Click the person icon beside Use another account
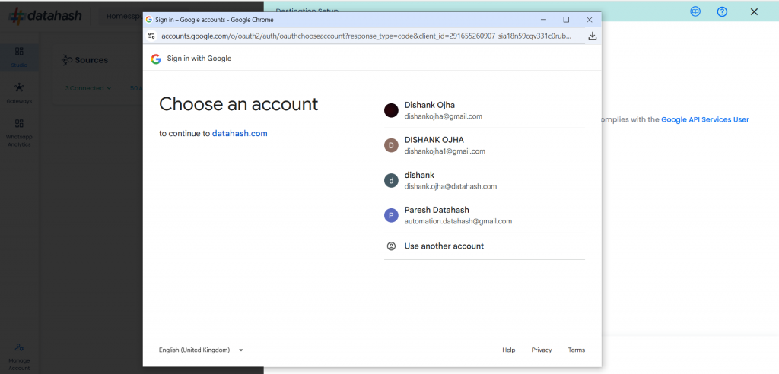Image resolution: width=779 pixels, height=374 pixels. [392, 246]
